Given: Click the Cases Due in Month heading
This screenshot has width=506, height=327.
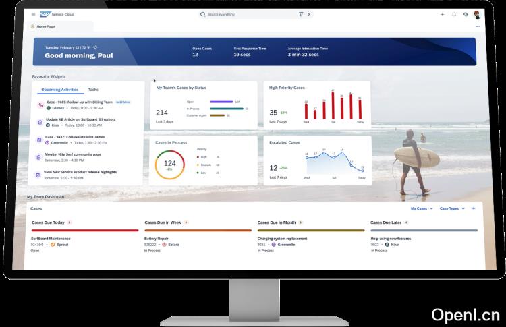Looking at the screenshot, I should [277, 222].
